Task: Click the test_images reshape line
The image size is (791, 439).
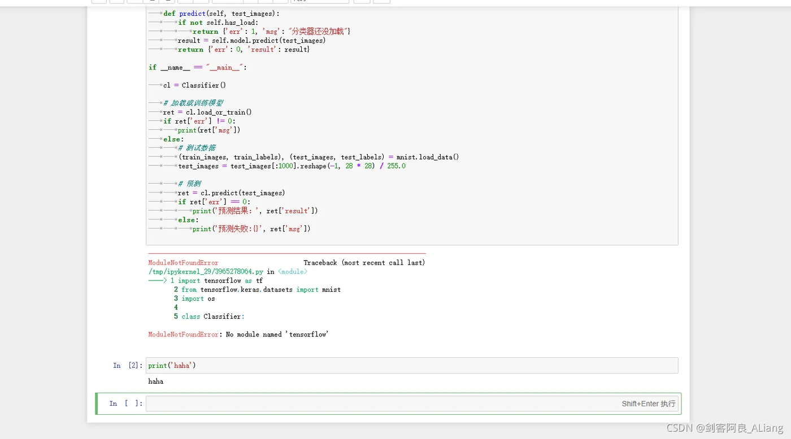Action: pyautogui.click(x=292, y=166)
